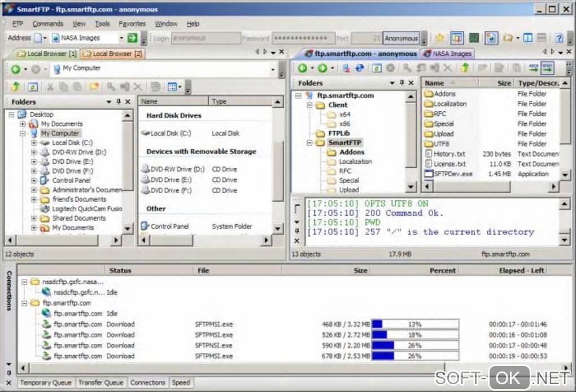
Task: Click the Help question mark icon
Action: click(x=559, y=38)
